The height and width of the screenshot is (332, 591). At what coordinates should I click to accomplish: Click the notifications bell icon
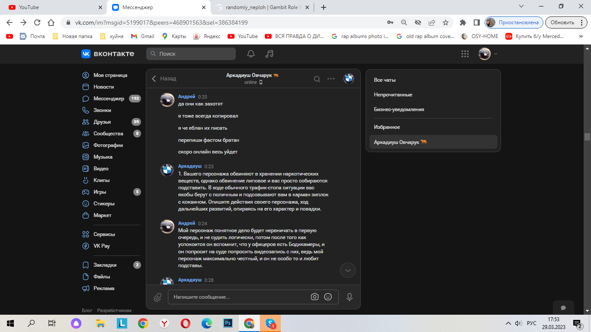click(251, 54)
